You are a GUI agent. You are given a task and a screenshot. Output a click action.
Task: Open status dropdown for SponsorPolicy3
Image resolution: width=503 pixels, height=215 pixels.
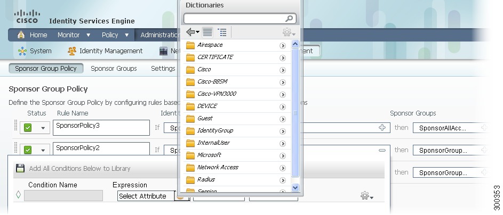click(43, 128)
